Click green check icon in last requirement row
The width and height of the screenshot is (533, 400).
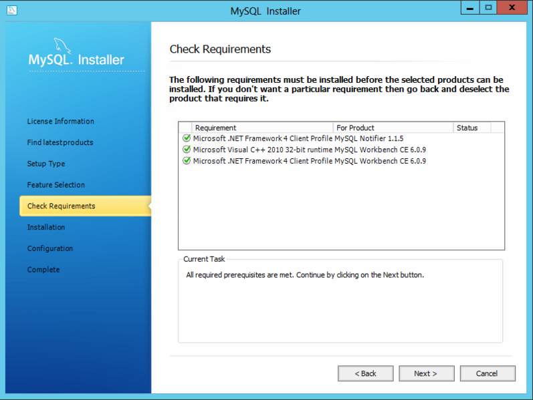(187, 160)
